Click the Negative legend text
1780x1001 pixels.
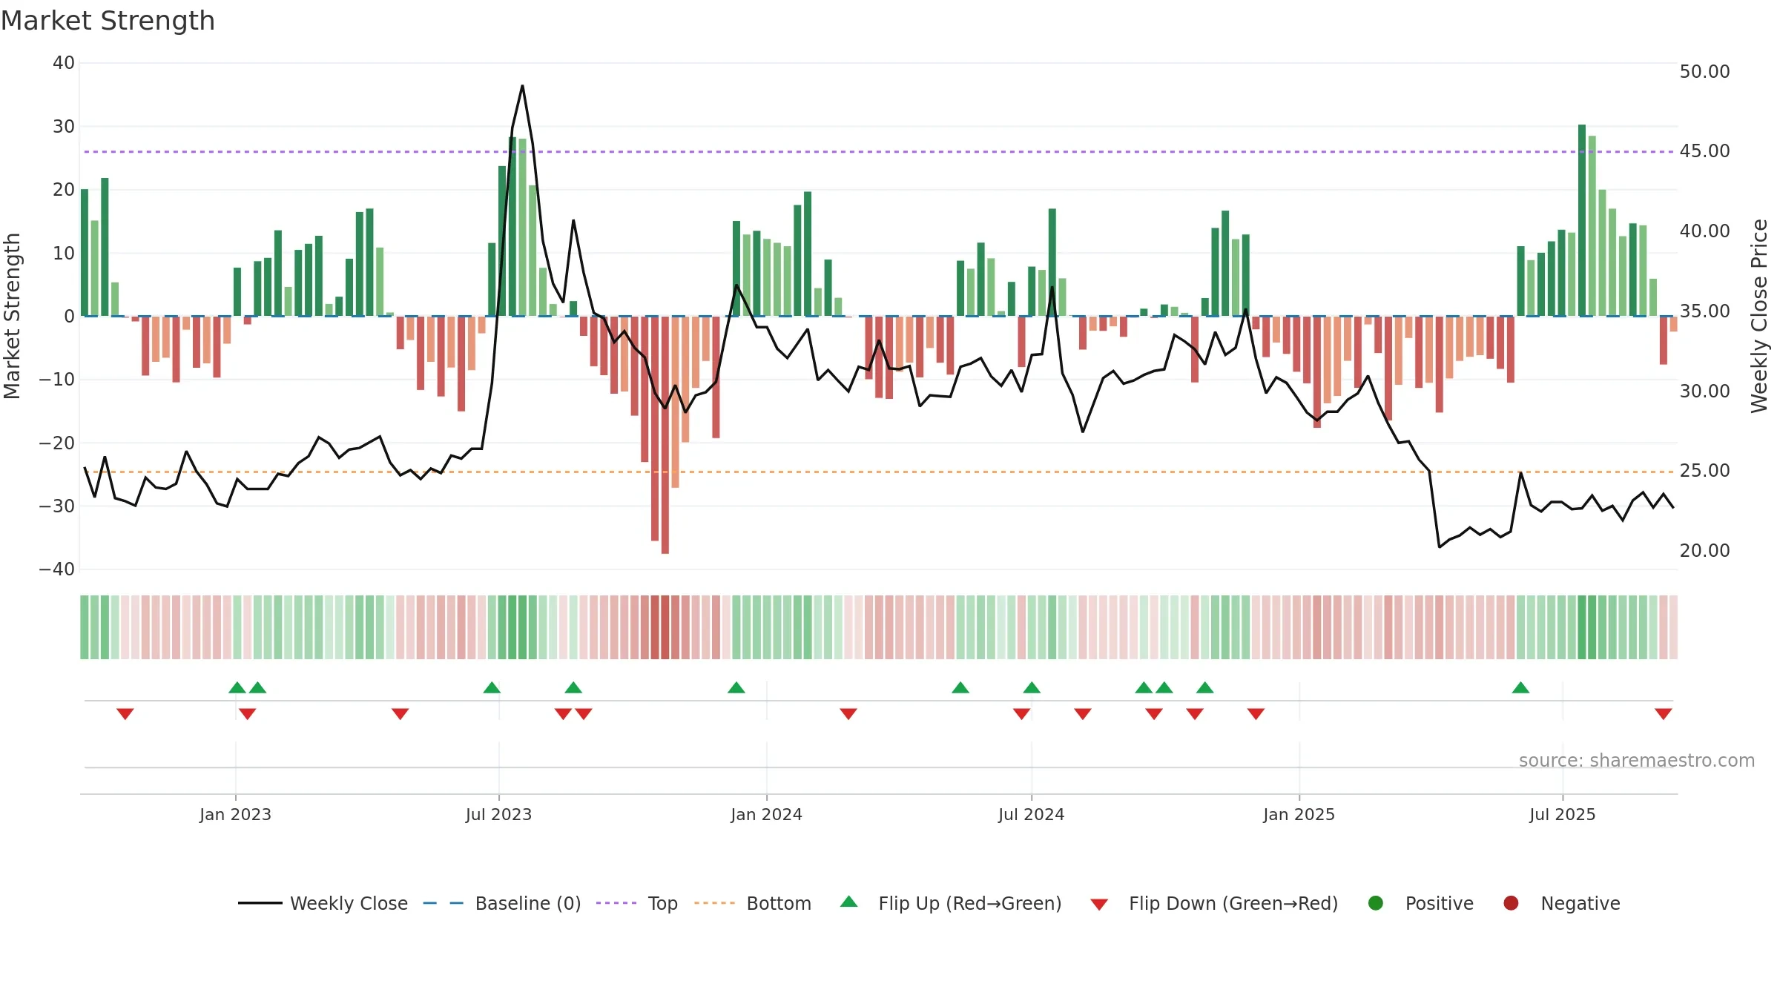(1580, 903)
